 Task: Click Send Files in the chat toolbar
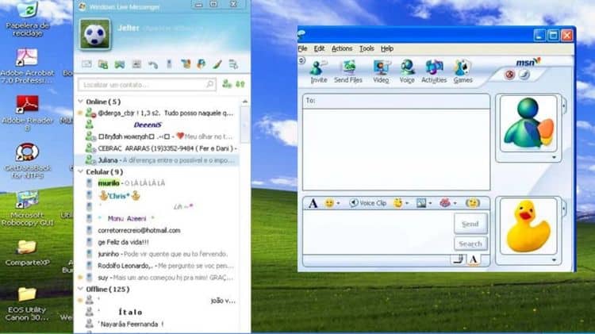348,71
